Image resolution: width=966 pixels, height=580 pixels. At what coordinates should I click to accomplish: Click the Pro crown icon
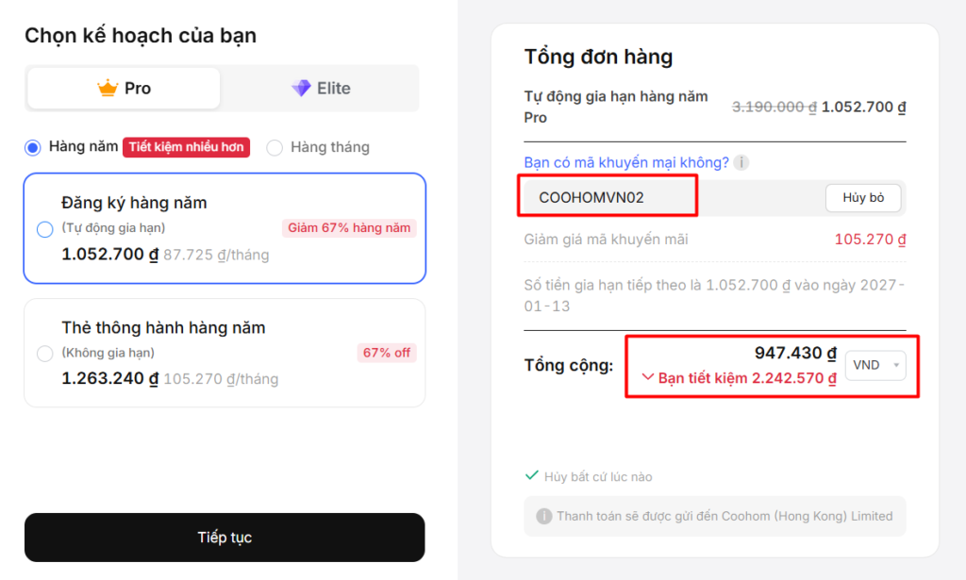[x=108, y=89]
